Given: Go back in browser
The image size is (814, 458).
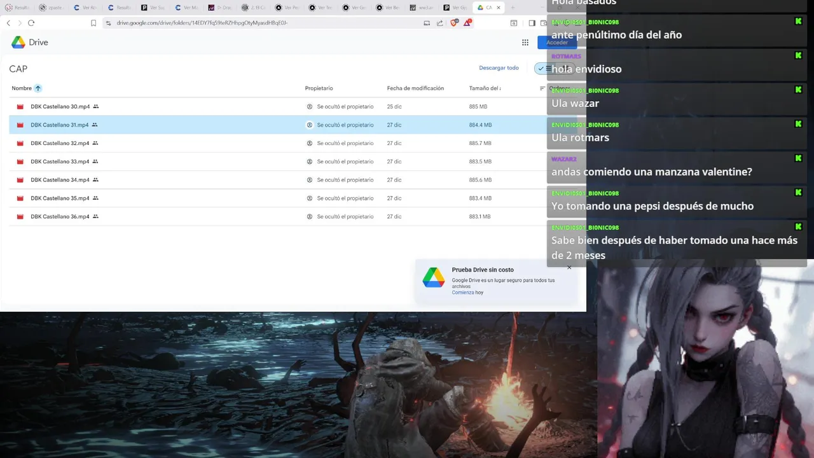Looking at the screenshot, I should pos(8,23).
